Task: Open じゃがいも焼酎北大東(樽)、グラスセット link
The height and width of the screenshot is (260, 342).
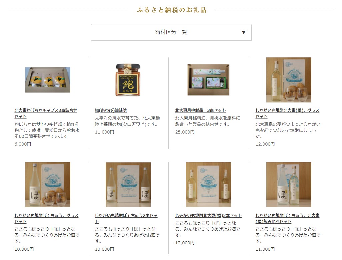Action: tap(287, 113)
